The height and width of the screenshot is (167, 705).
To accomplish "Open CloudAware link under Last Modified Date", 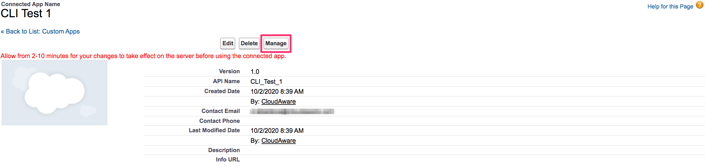I will point(278,140).
